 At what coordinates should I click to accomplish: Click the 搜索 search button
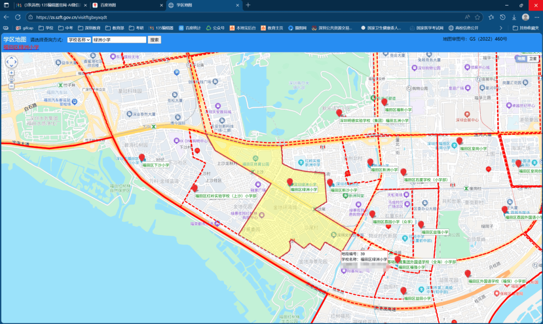[x=154, y=39]
